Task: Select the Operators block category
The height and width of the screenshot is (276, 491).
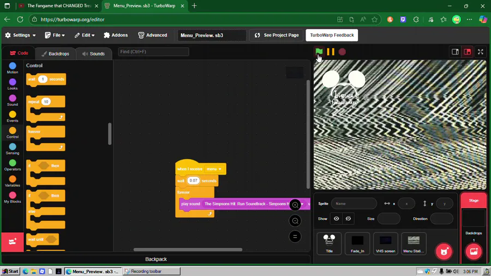Action: point(13,165)
